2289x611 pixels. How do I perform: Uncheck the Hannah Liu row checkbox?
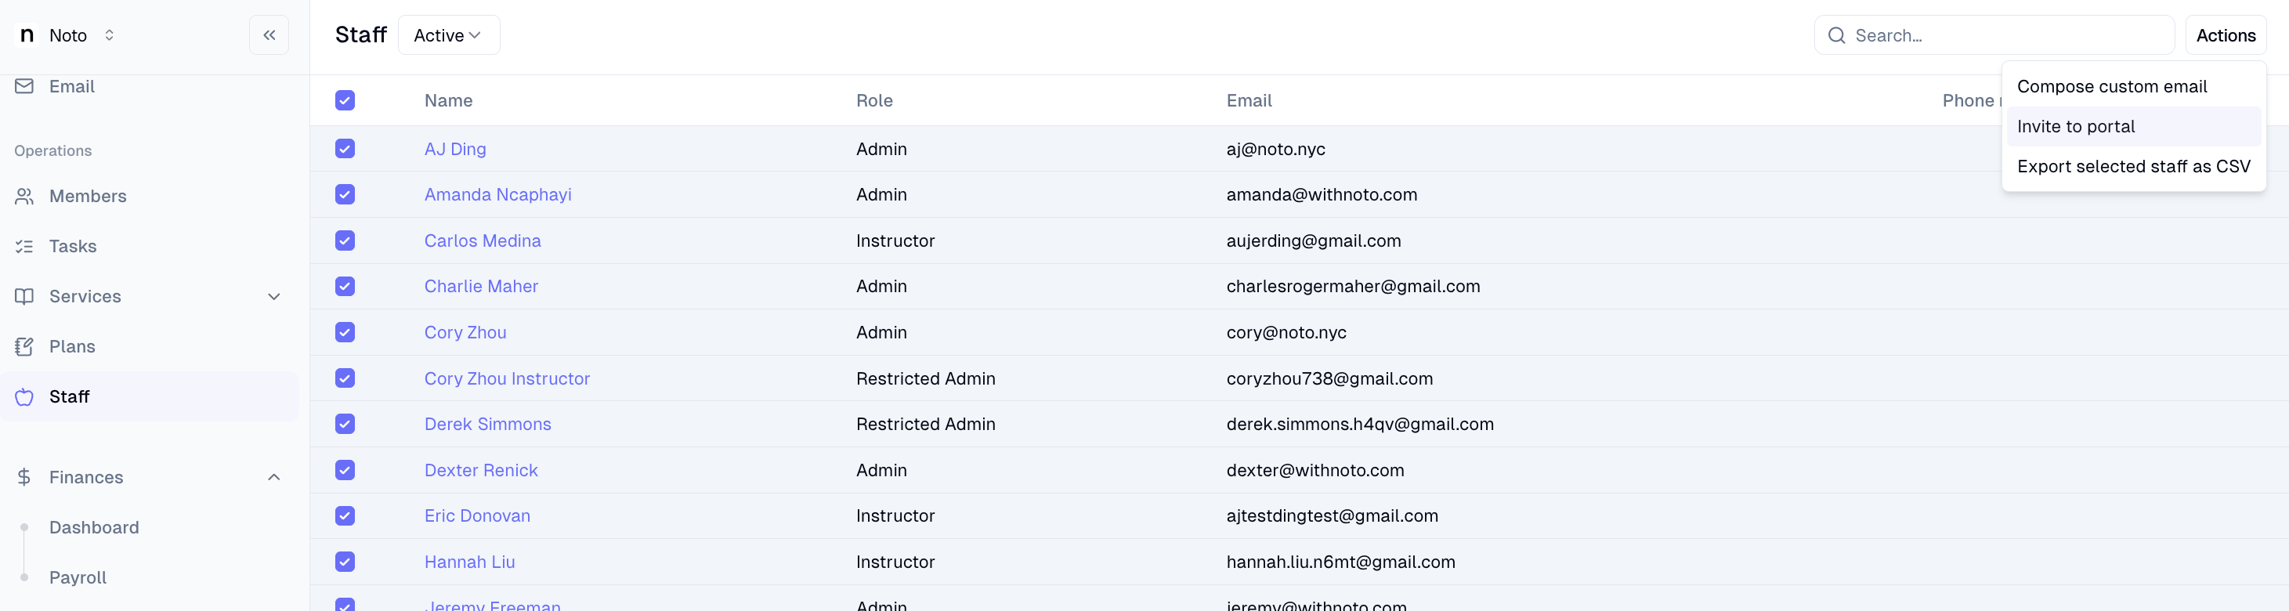(345, 562)
